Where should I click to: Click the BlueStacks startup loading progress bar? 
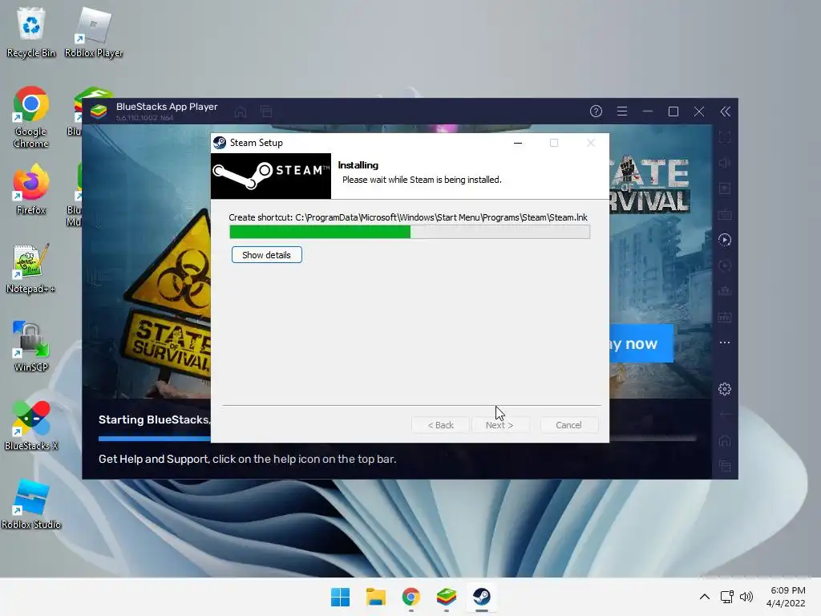(397, 439)
